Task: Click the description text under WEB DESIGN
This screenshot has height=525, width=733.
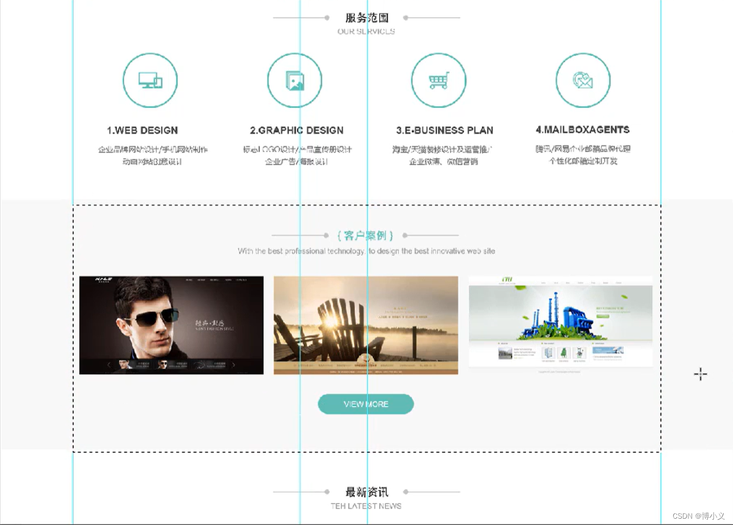Action: click(153, 156)
